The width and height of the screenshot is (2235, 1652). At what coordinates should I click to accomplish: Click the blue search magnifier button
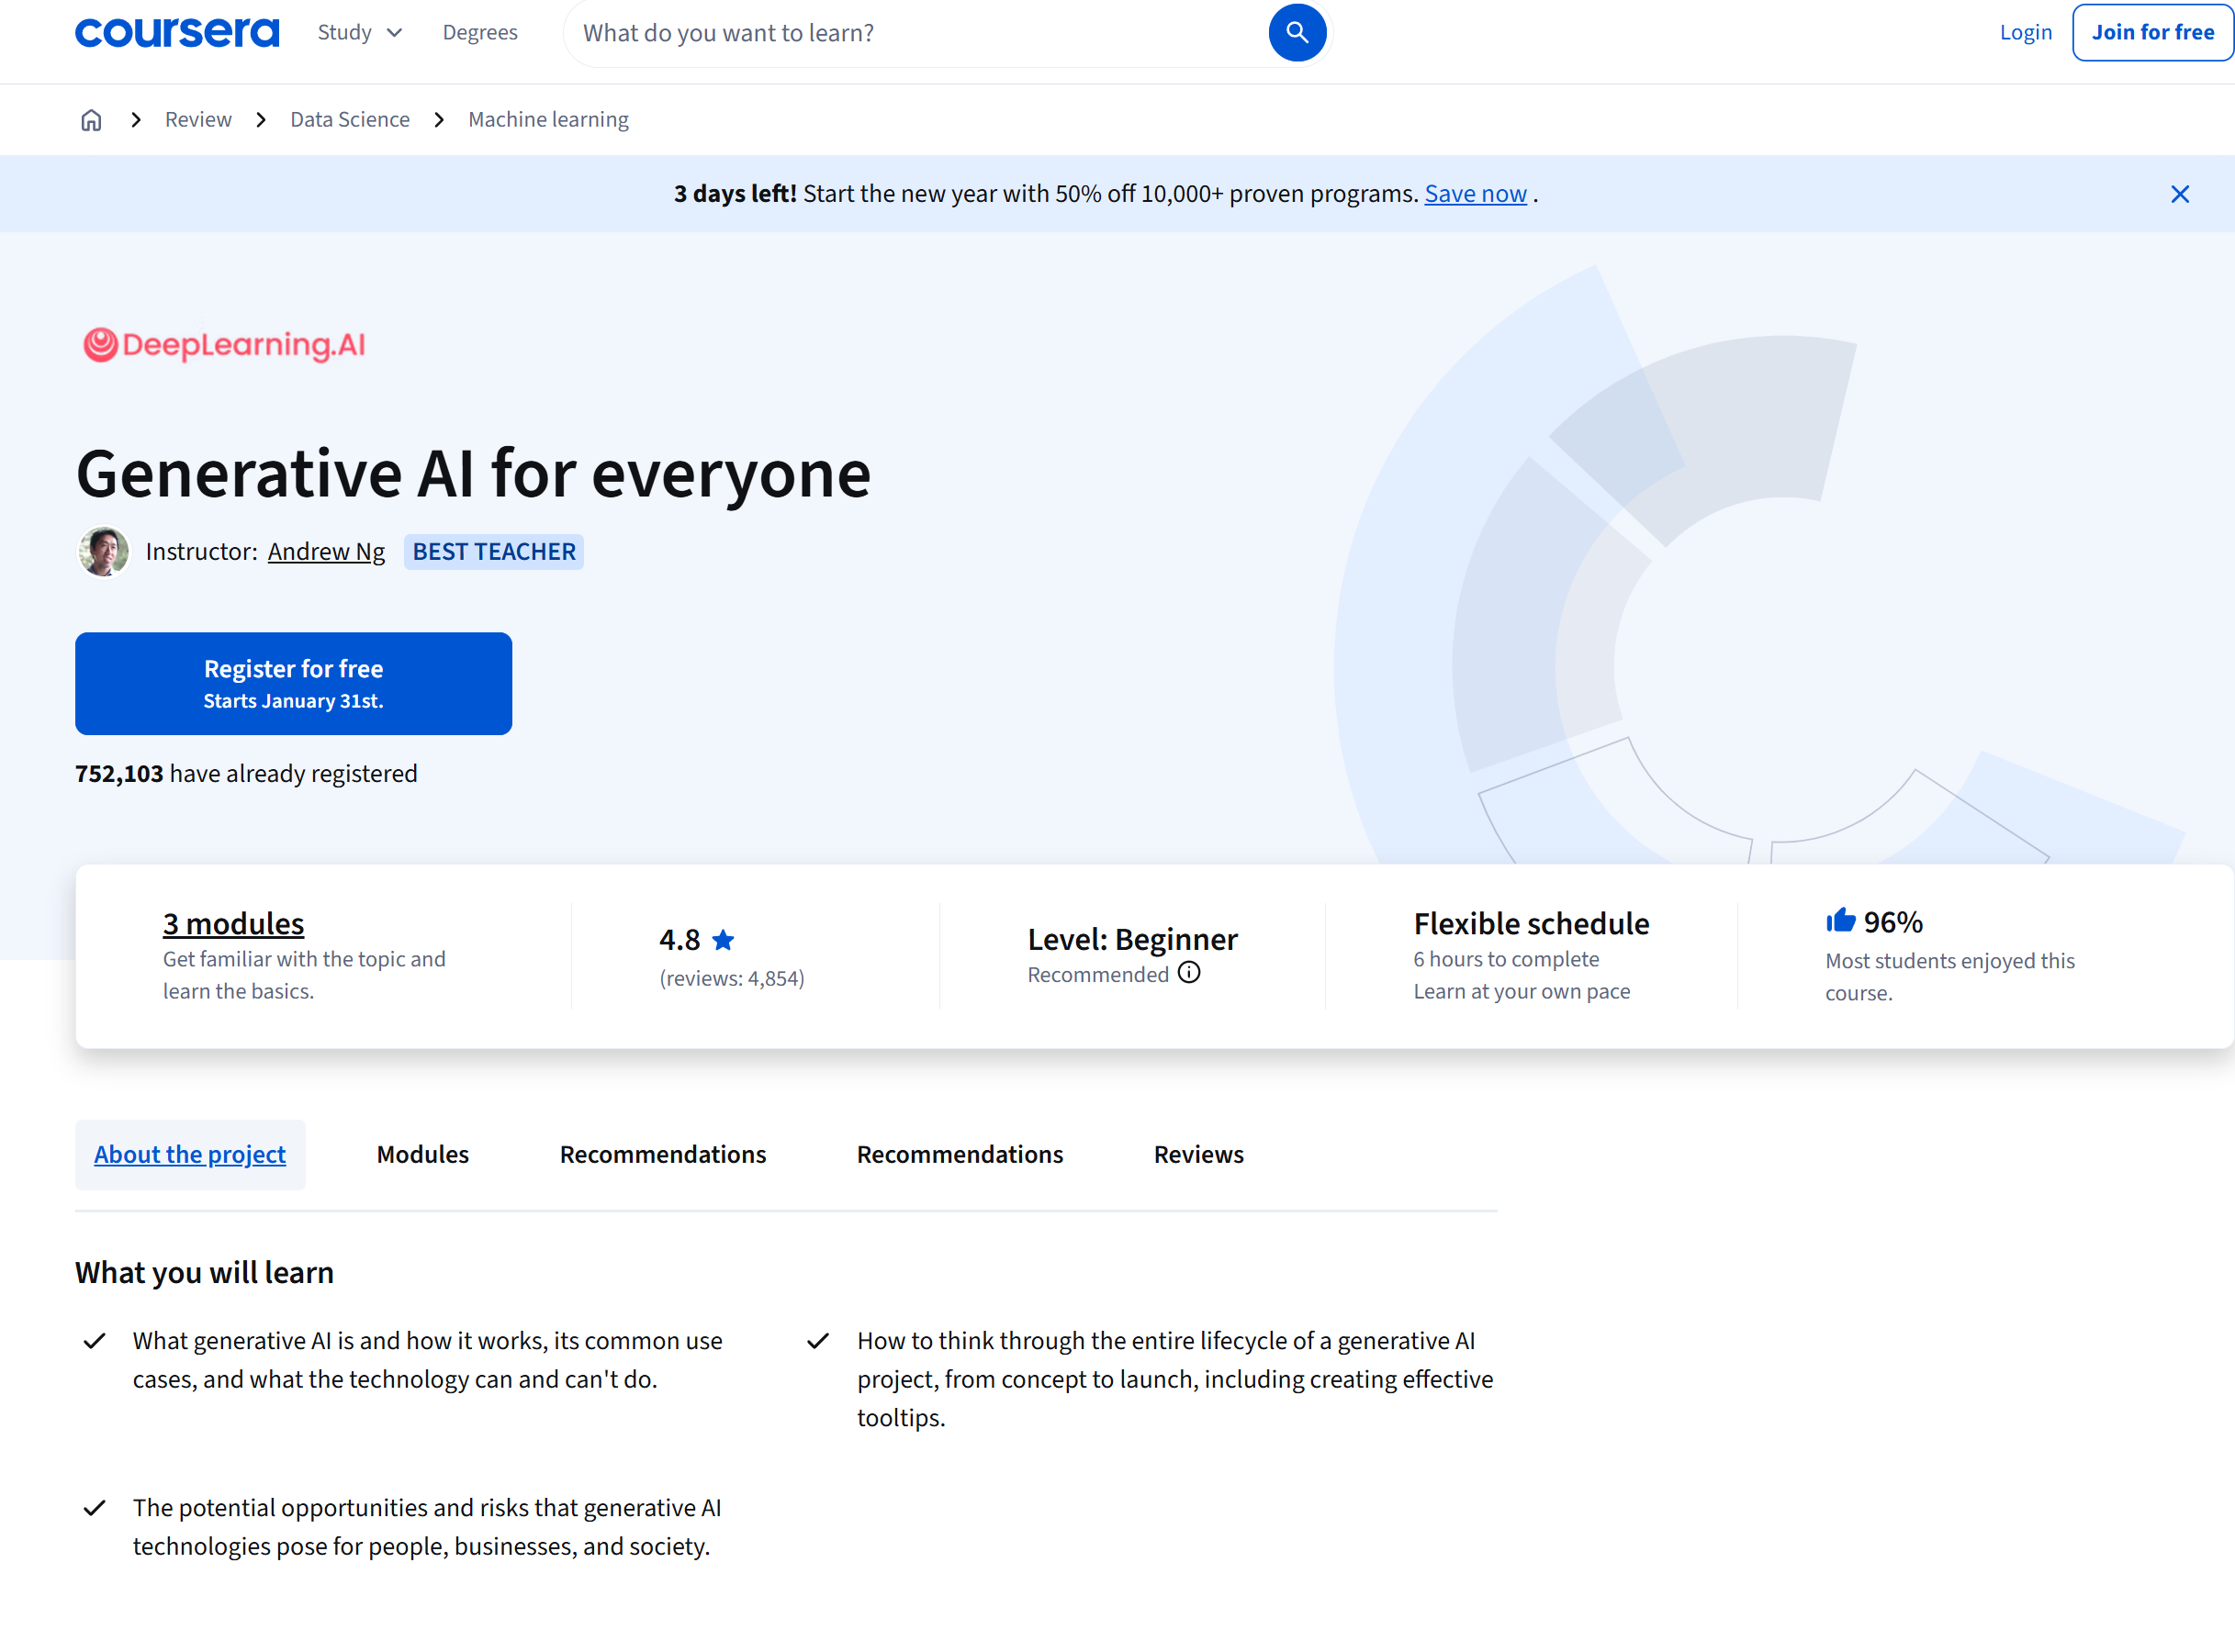[1297, 33]
